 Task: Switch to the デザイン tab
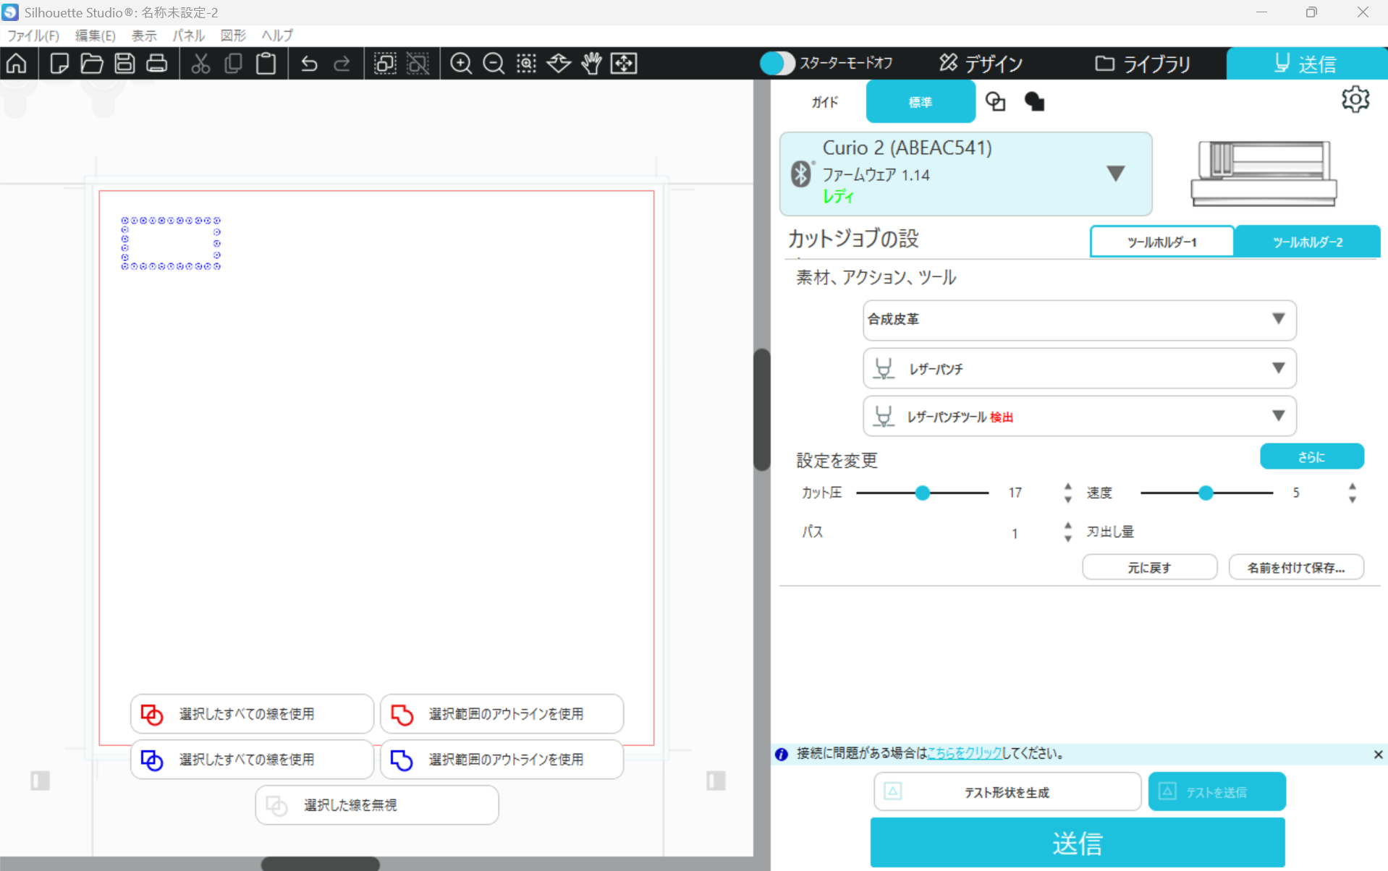pyautogui.click(x=981, y=64)
